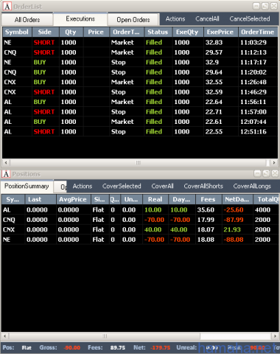Select the CNX SHORT order at 11:46:29
Viewport: 280px width, 354px height.
point(140,92)
